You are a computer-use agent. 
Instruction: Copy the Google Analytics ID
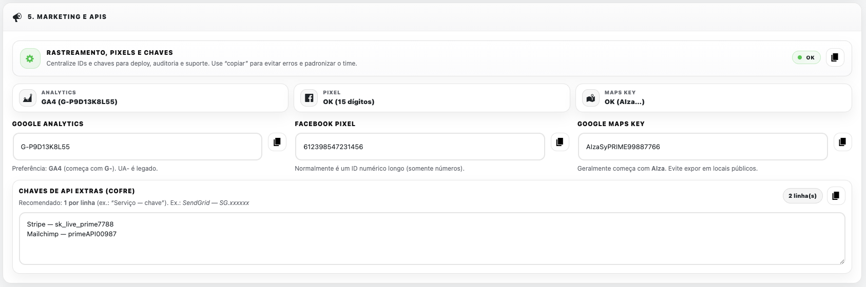click(277, 142)
